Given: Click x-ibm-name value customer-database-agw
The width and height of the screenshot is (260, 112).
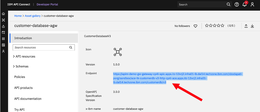Looking at the screenshot, I should tap(128, 109).
